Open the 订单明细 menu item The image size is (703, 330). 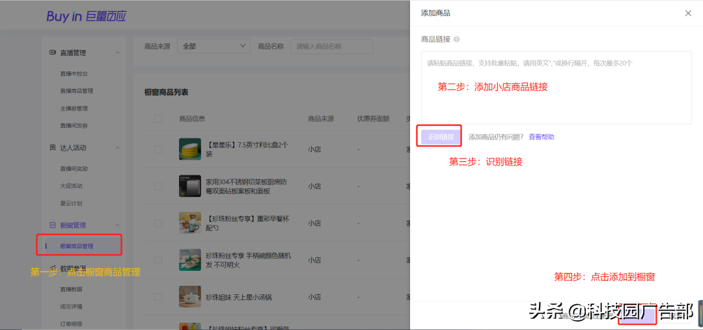pos(71,324)
